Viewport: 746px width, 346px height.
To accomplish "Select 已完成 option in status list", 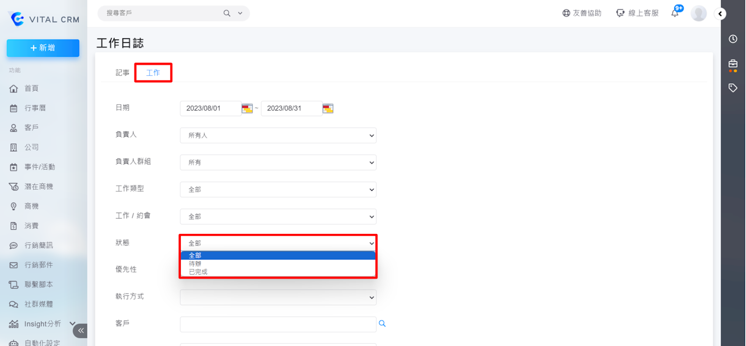I will [x=198, y=272].
